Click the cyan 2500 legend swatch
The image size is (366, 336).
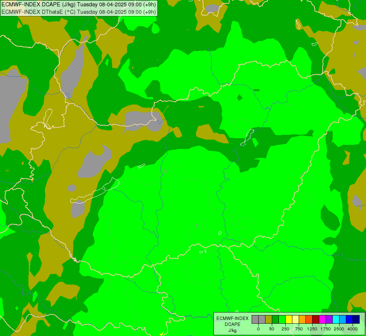click(x=336, y=320)
